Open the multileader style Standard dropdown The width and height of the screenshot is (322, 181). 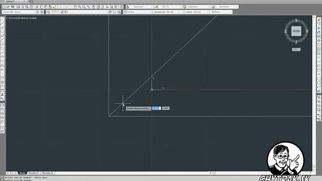(227, 7)
